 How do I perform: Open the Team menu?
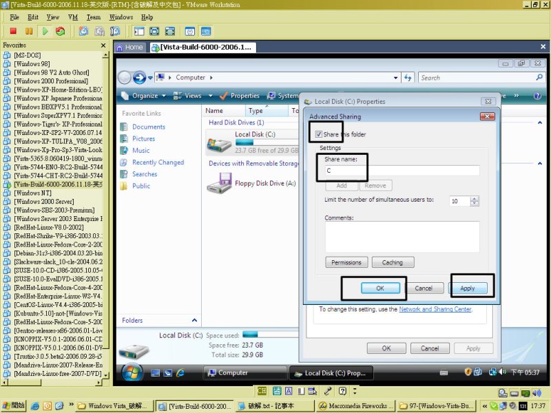coord(94,17)
